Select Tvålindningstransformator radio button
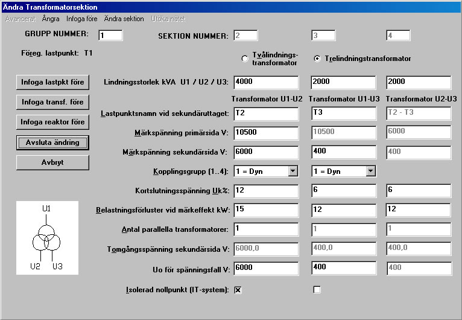 tap(245, 59)
